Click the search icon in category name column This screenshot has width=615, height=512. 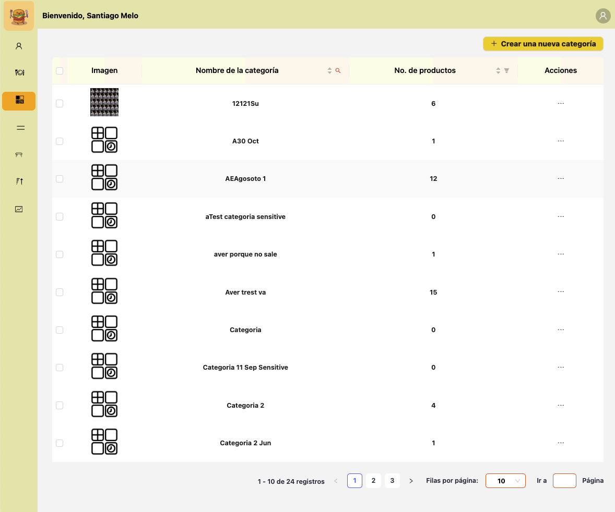pos(338,71)
